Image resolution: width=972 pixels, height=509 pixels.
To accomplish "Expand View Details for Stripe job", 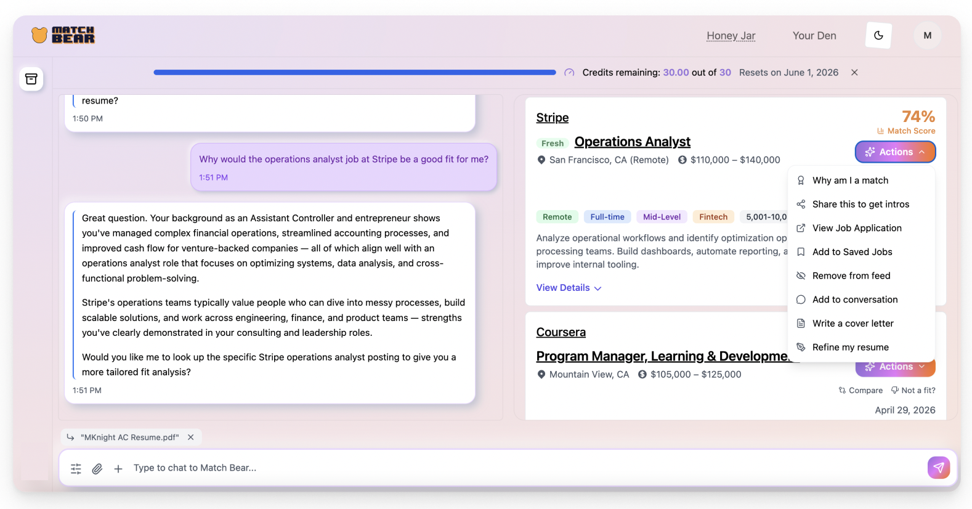I will [x=569, y=288].
